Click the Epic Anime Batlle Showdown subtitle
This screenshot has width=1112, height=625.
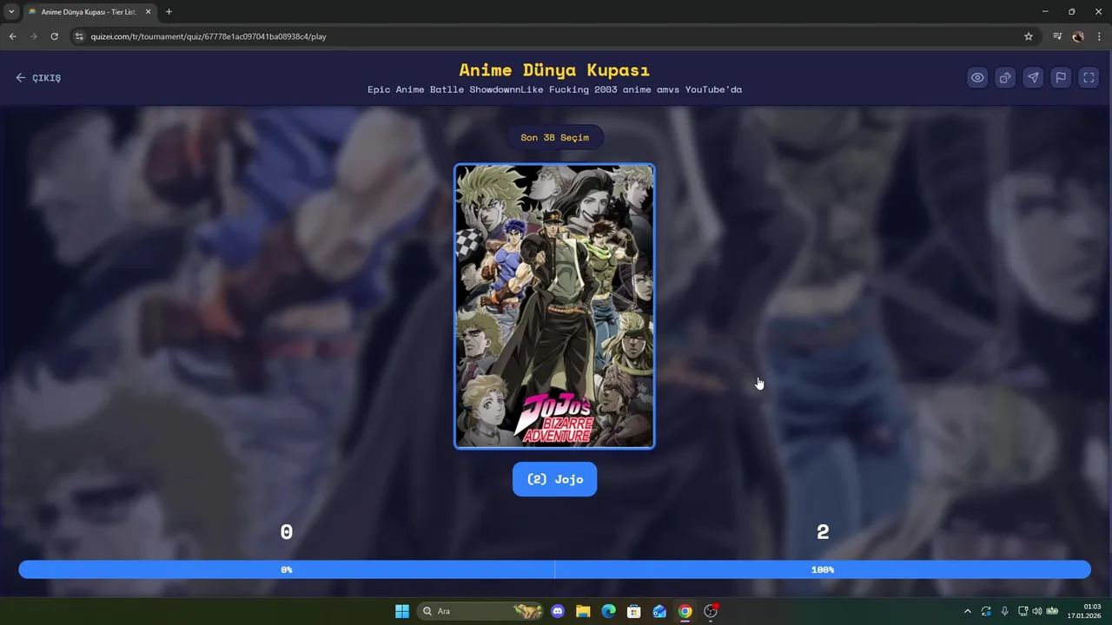point(554,89)
